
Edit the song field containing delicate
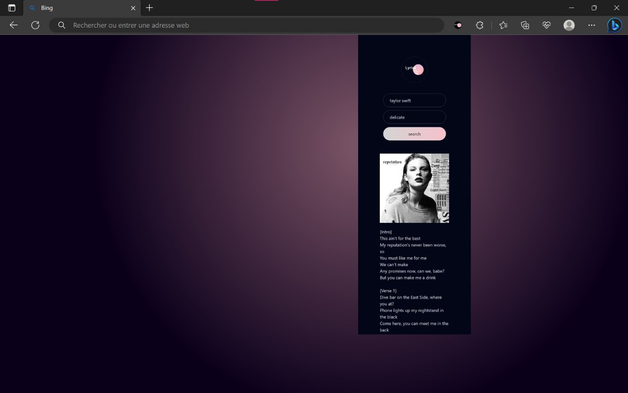click(x=414, y=117)
